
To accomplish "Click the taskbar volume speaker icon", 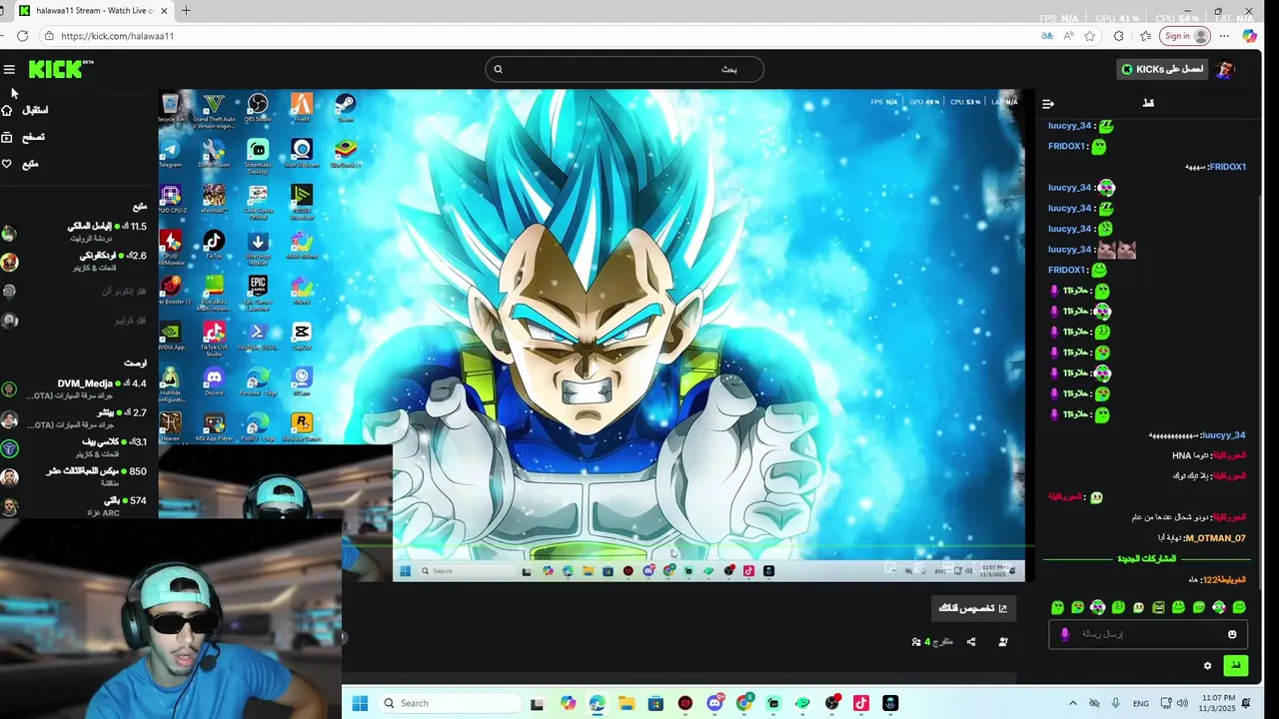I will tap(1182, 703).
